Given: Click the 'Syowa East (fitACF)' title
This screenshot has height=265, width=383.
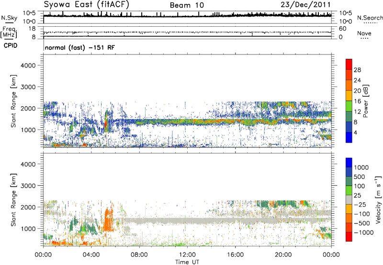Looking at the screenshot, I should pyautogui.click(x=87, y=4).
